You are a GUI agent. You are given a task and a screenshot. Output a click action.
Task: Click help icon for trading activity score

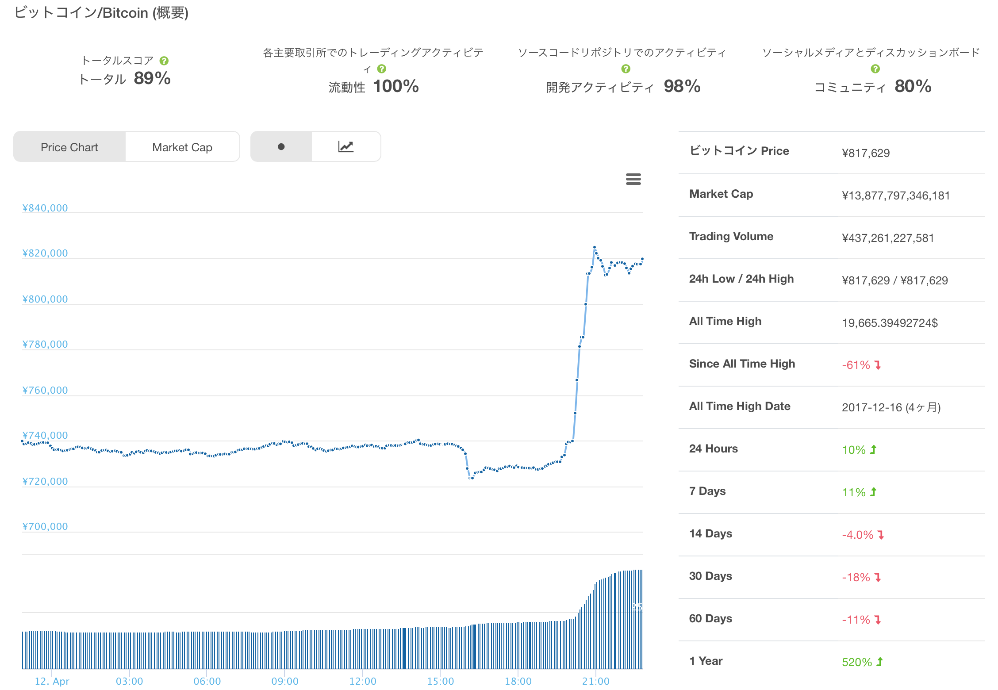382,69
